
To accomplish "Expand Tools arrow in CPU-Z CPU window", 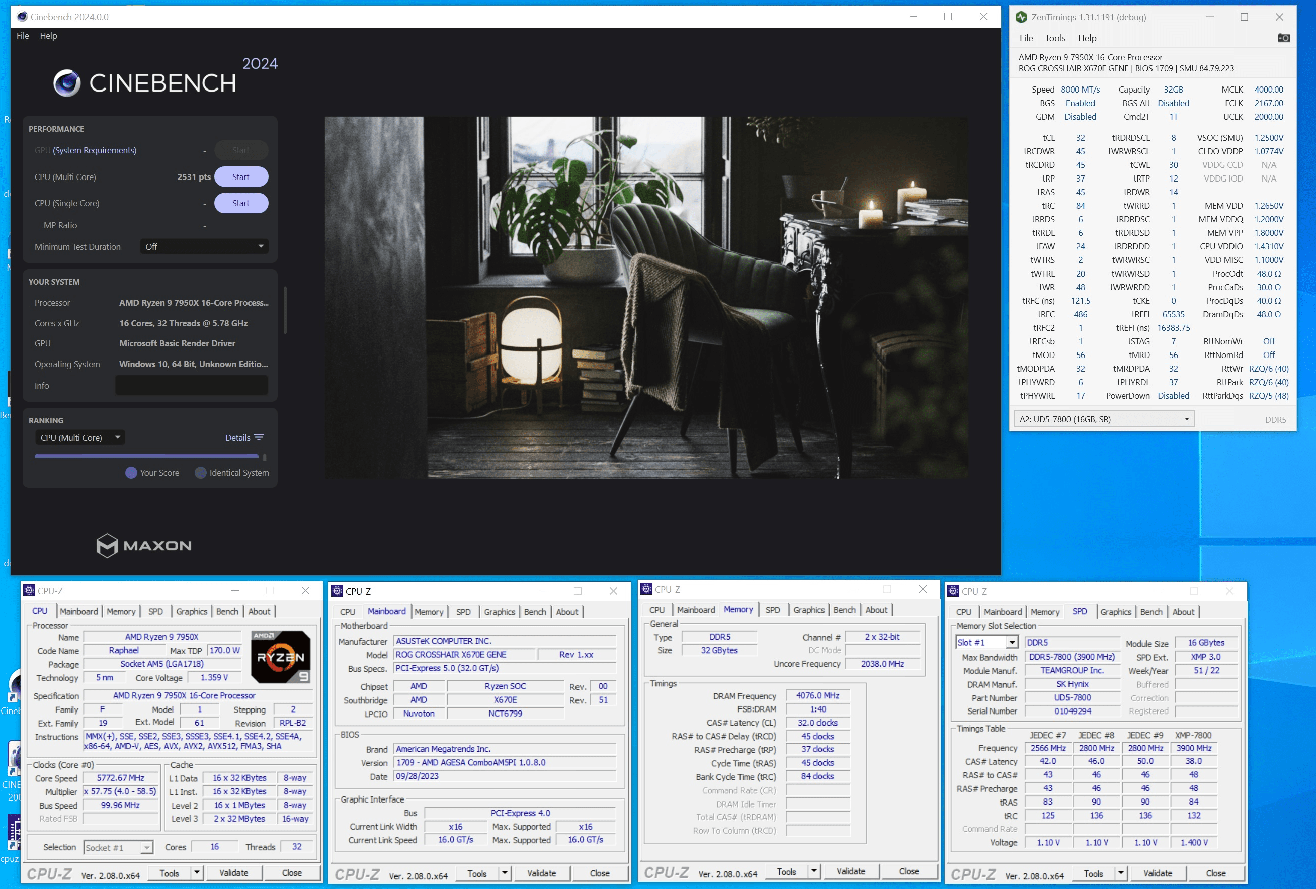I will coord(197,873).
